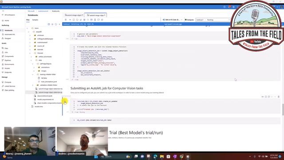Screen dimensions: 284x160
Task: Show hidden system tray icons
Action: click(250, 156)
